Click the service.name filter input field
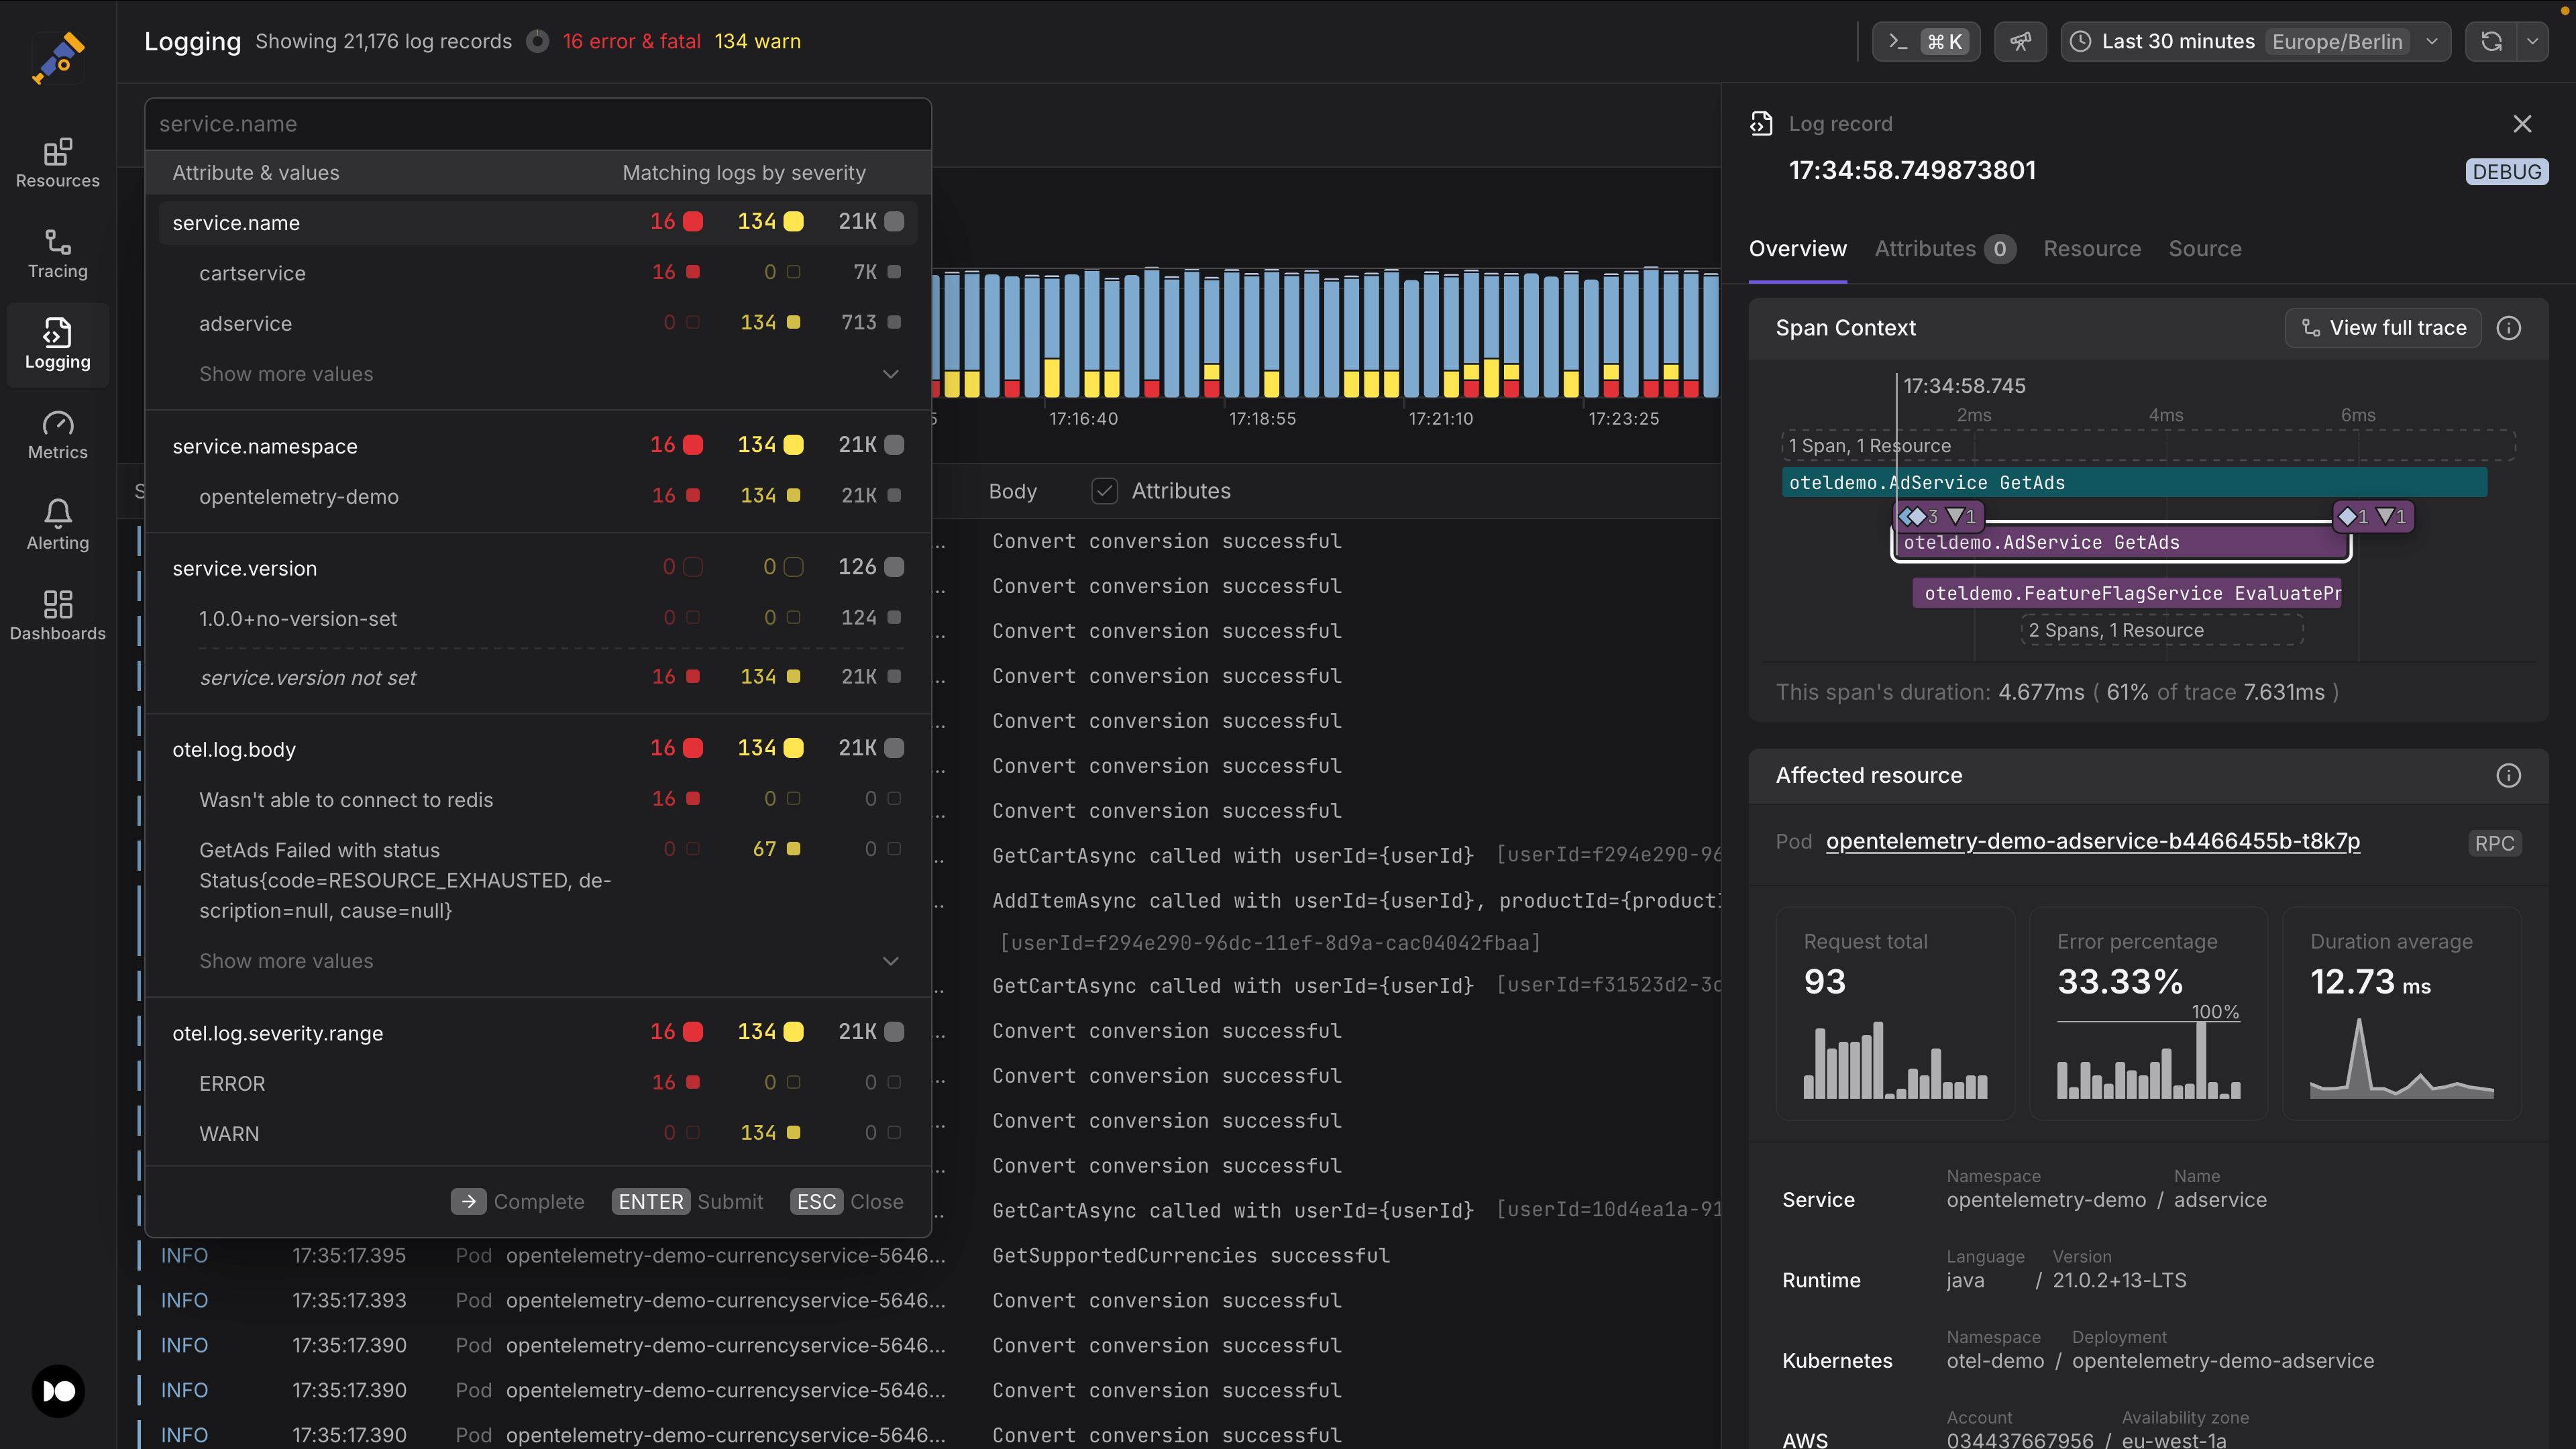The image size is (2576, 1449). pos(538,124)
